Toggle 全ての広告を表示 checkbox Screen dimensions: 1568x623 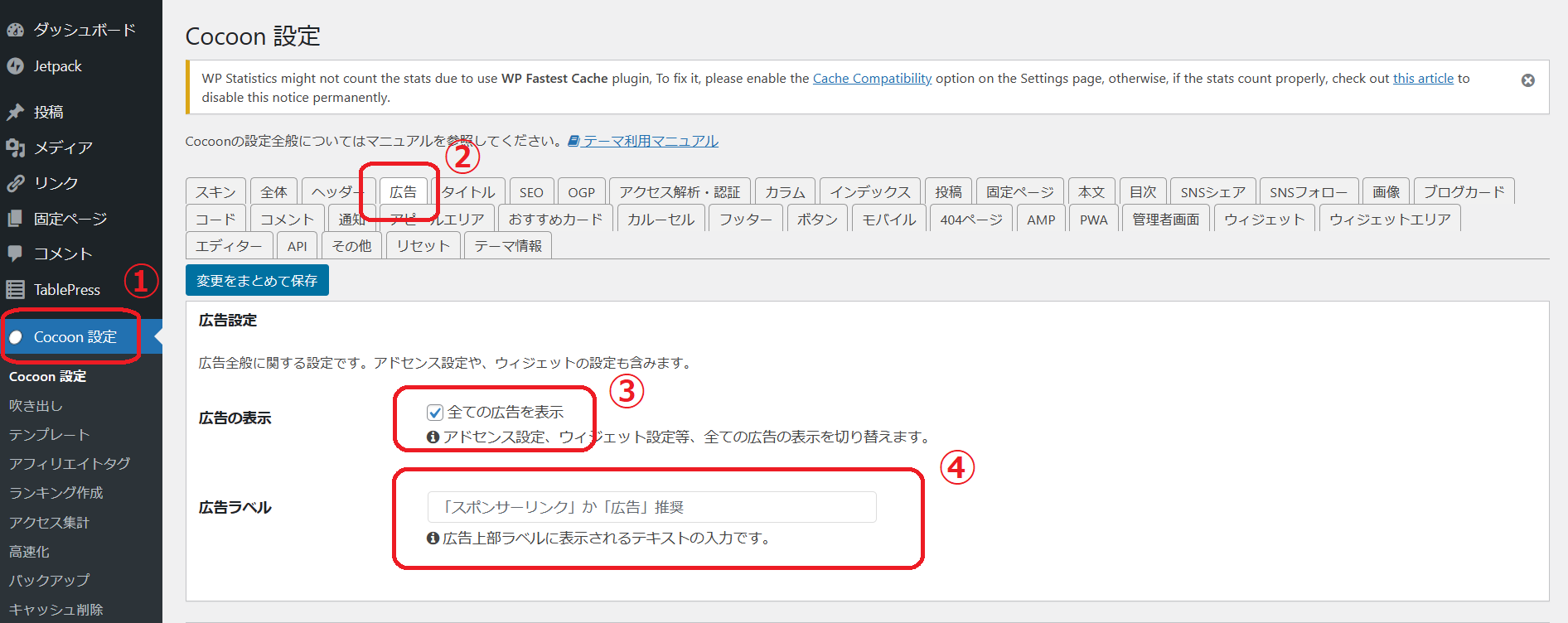point(435,413)
